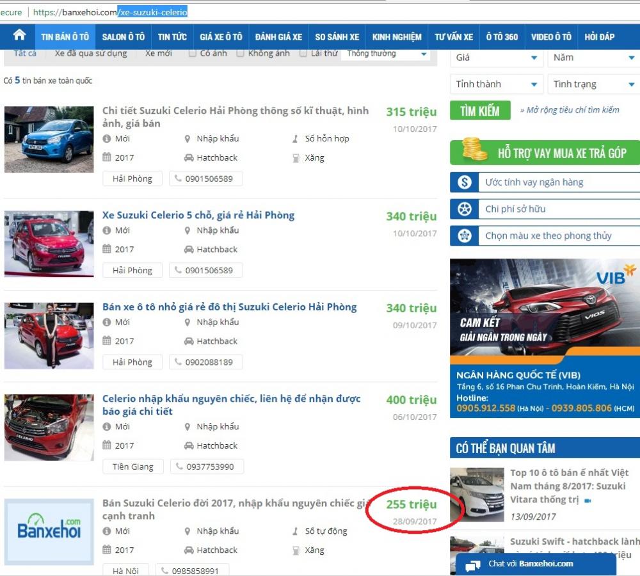Open the SALON Ô TÔ menu
Screen dimensions: 640x576
click(x=124, y=36)
